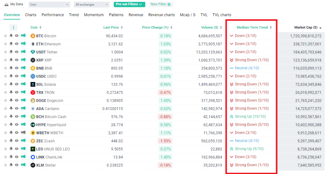Toggle eye icon on BNB row
This screenshot has height=174, width=327.
17,68
